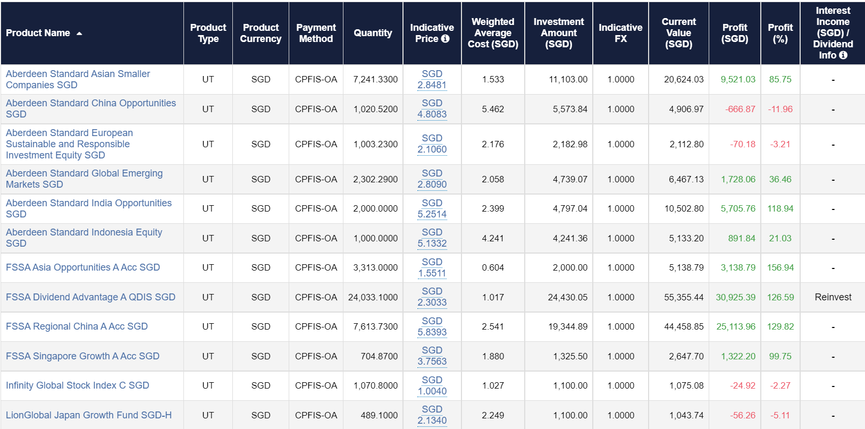
Task: Select profit percentage 156.94
Action: click(780, 267)
